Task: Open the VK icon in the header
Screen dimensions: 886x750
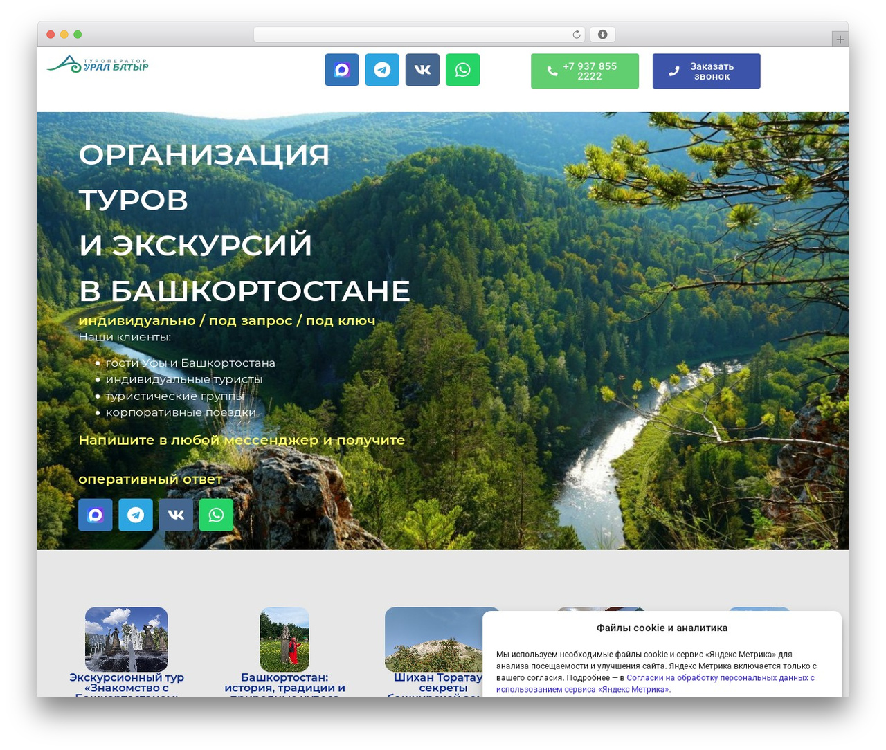Action: coord(422,70)
